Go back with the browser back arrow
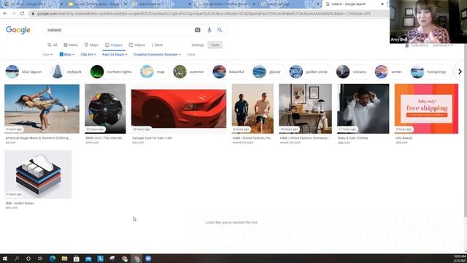Screen dimensions: 467x263 coord(5,13)
